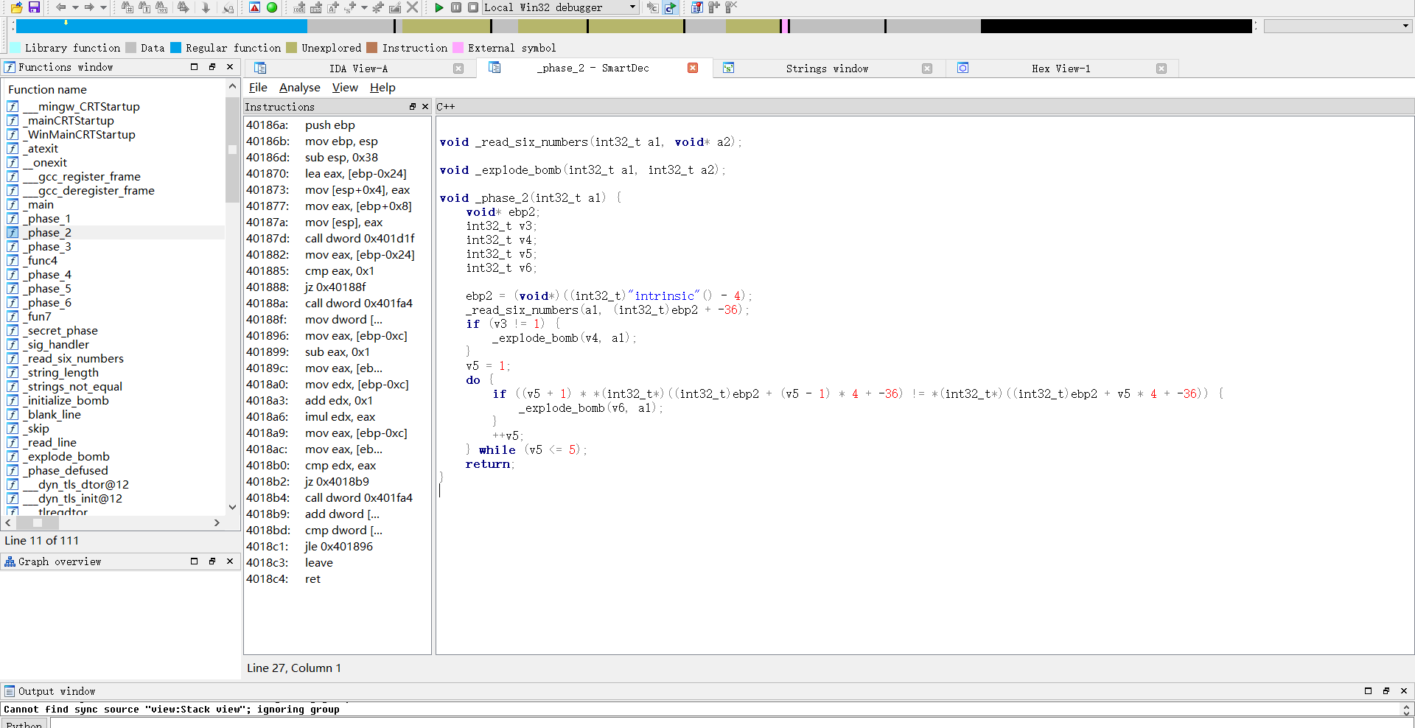Image resolution: width=1415 pixels, height=728 pixels.
Task: Click the Regular function blue legend swatch
Action: point(175,48)
